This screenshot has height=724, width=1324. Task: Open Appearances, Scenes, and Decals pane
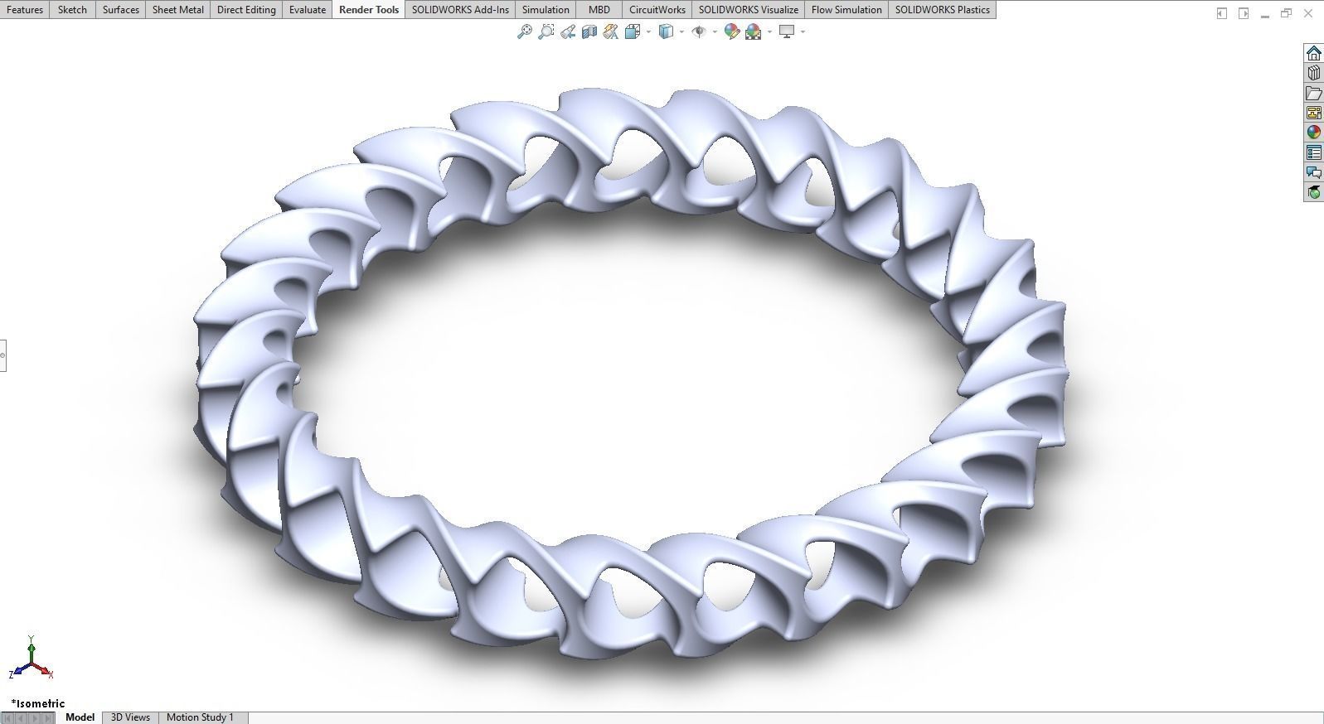[1314, 133]
